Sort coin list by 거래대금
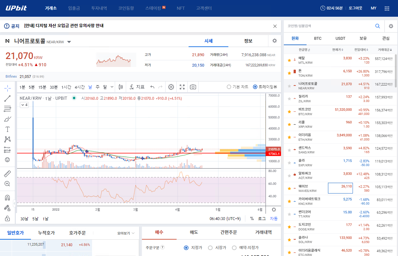This screenshot has width=398, height=256. 384,50
